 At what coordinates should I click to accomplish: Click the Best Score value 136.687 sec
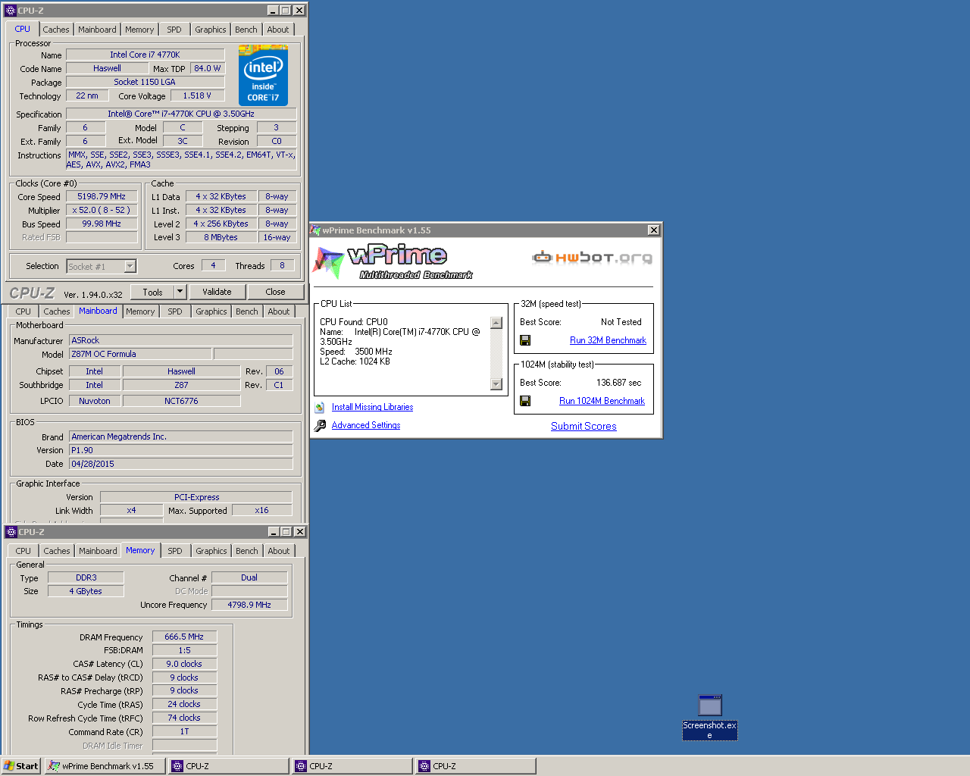(618, 383)
